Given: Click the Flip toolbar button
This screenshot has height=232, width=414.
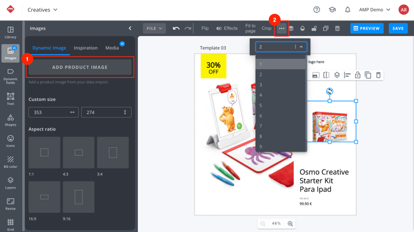Looking at the screenshot, I should 205,28.
